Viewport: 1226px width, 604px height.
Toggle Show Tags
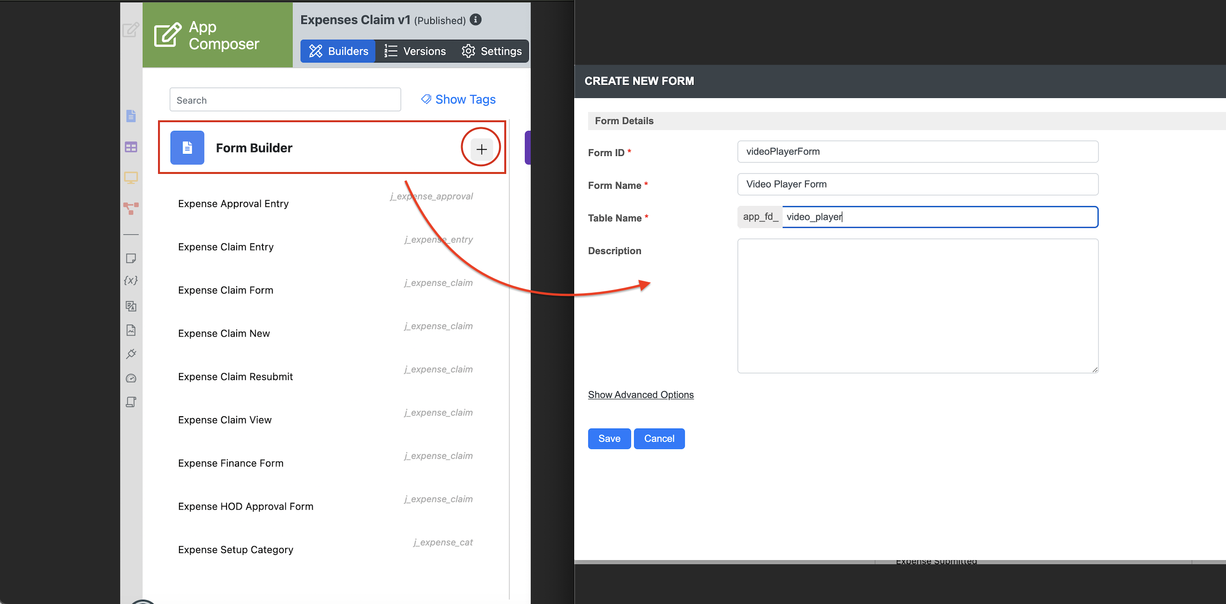(x=458, y=99)
